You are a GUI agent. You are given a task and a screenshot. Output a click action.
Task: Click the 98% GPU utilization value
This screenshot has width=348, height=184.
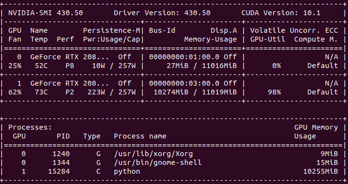click(274, 92)
